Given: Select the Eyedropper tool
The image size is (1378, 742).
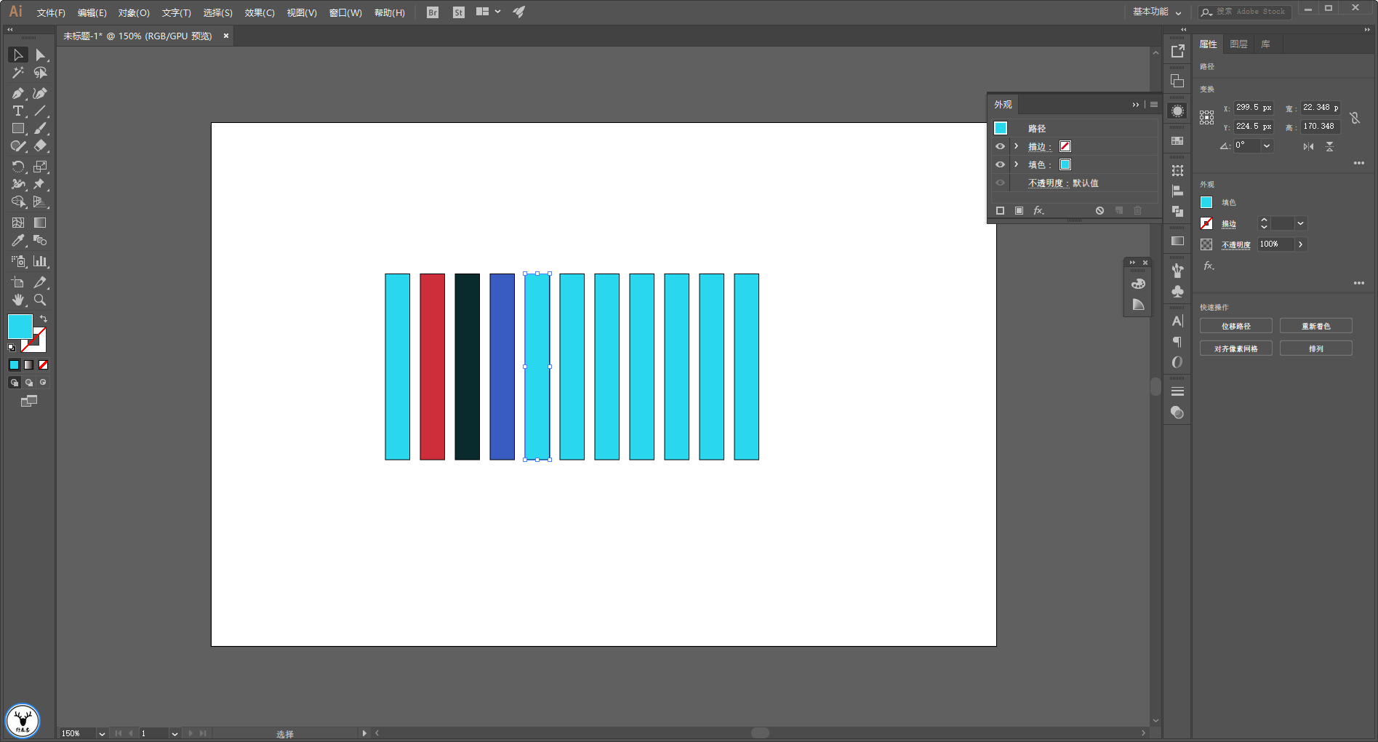Looking at the screenshot, I should coord(18,240).
